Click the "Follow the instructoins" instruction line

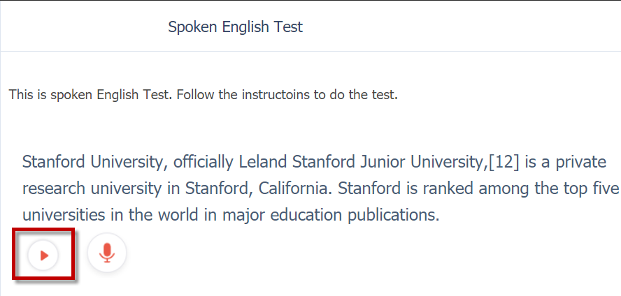204,95
